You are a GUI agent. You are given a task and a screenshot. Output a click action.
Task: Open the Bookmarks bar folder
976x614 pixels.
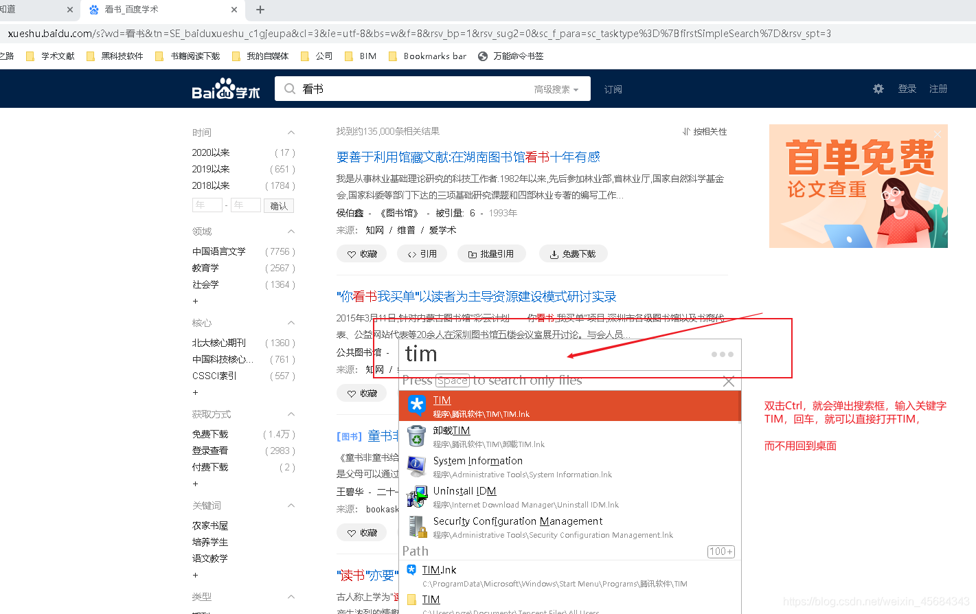point(427,56)
